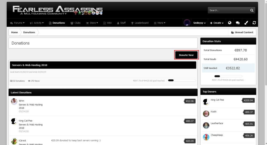Click the Latest Donations header
This screenshot has height=145, width=267.
coord(103,93)
